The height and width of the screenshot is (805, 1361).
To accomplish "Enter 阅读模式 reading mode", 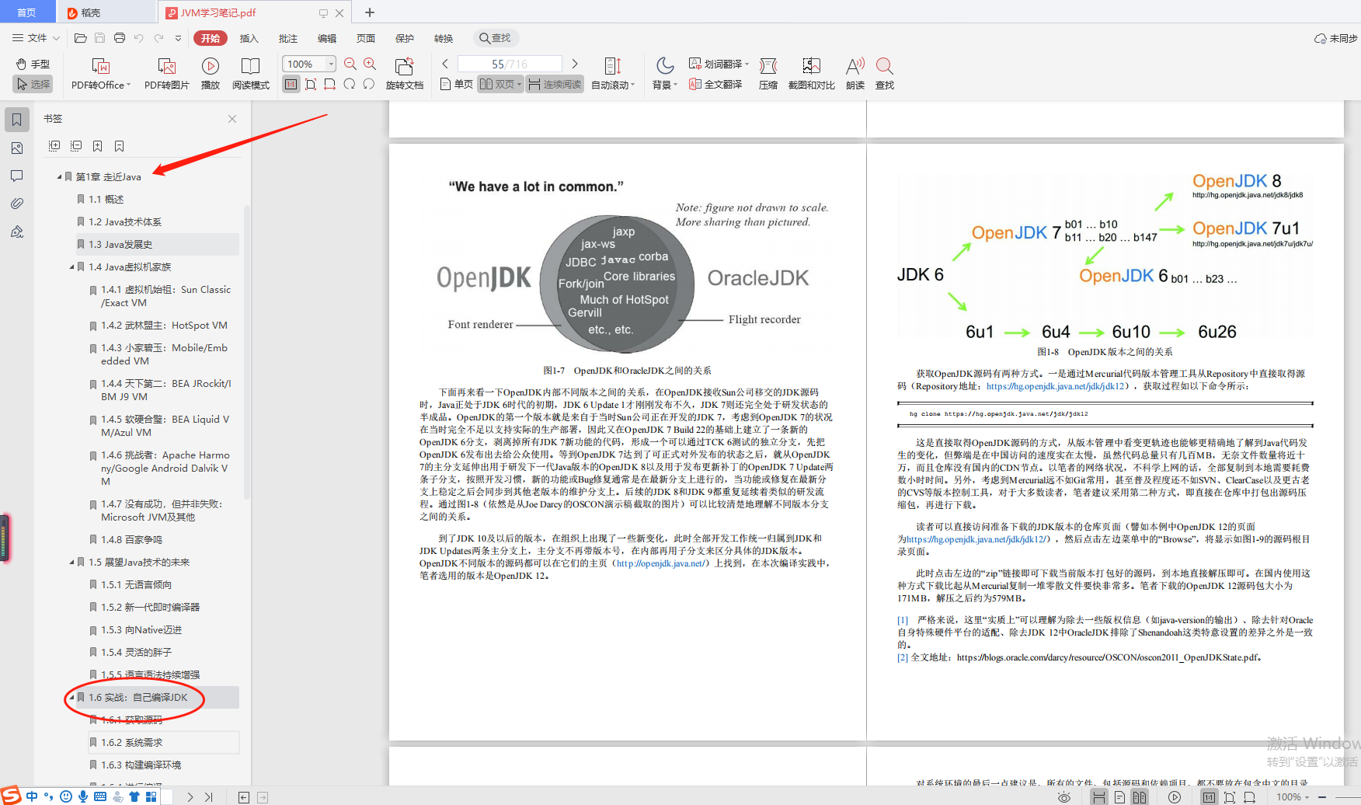I will tap(251, 74).
